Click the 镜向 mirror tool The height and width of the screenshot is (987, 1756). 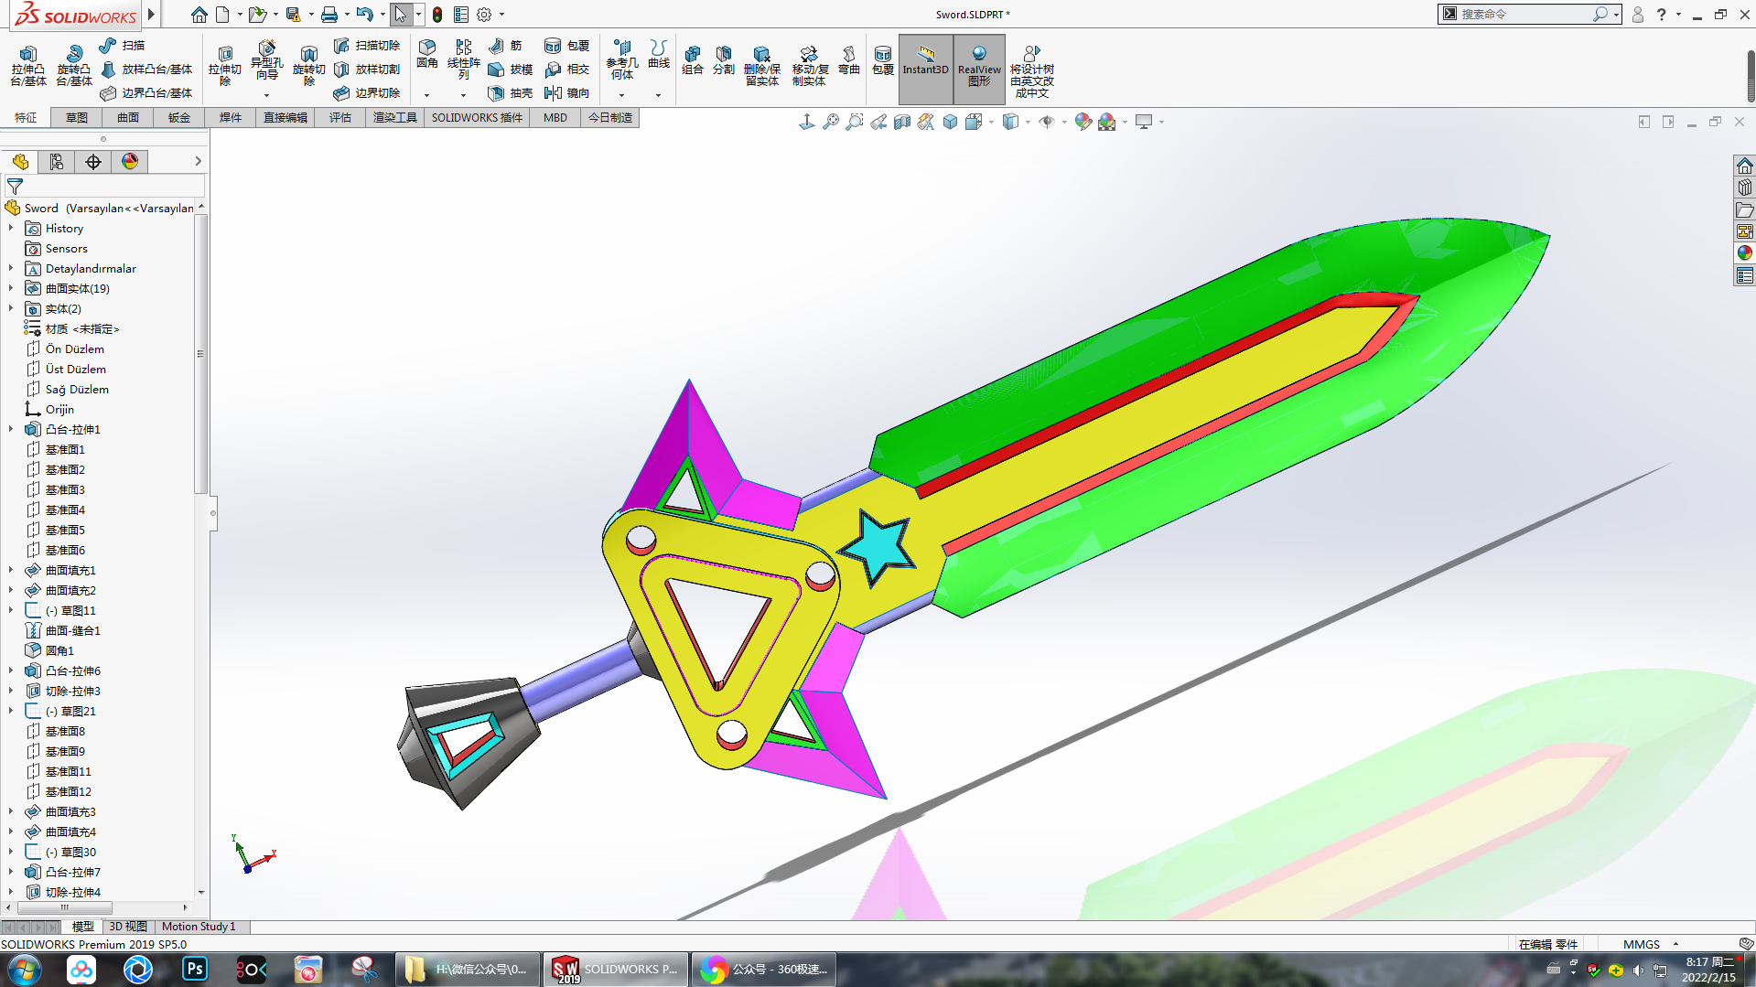567,92
